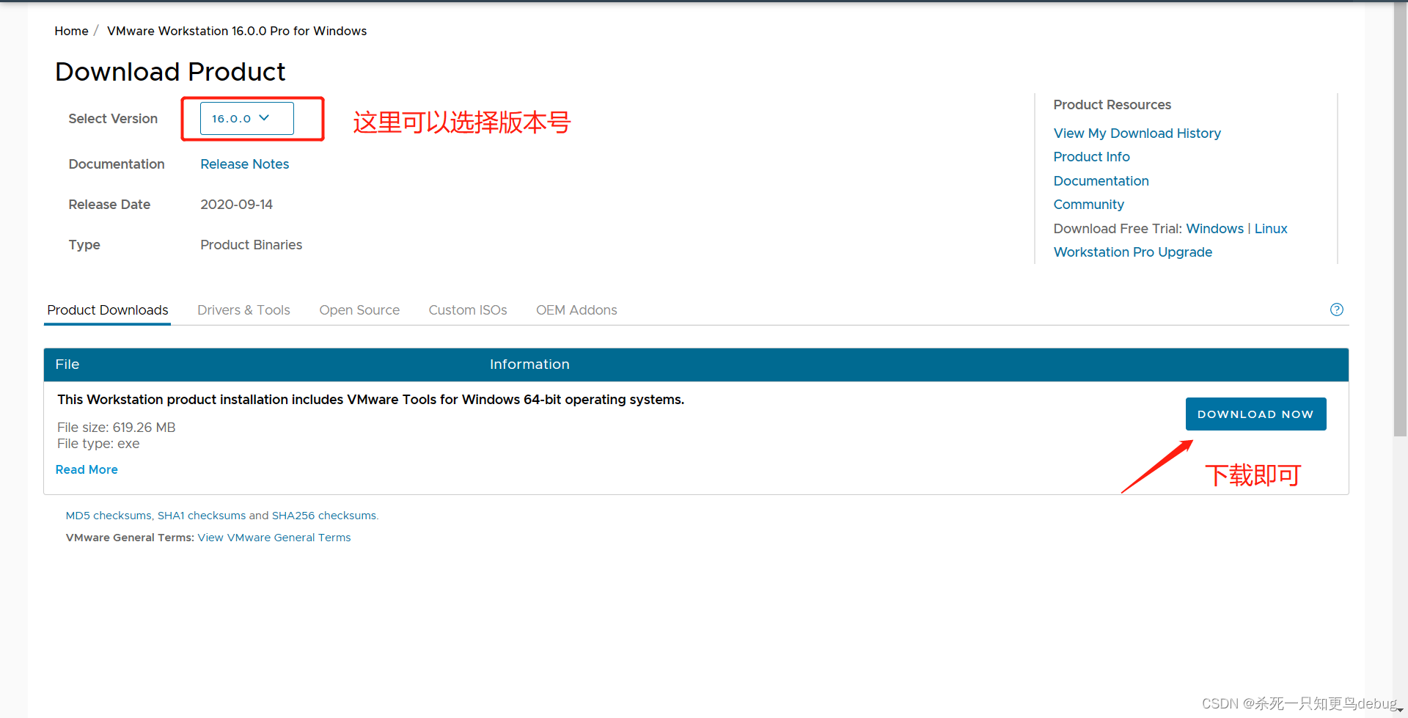Open Workstation Pro Upgrade link
Viewport: 1408px width, 718px height.
(1132, 252)
